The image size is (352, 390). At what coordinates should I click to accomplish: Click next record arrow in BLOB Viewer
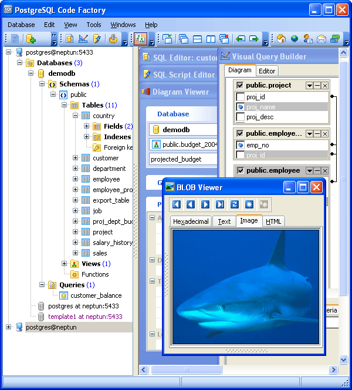coord(205,204)
